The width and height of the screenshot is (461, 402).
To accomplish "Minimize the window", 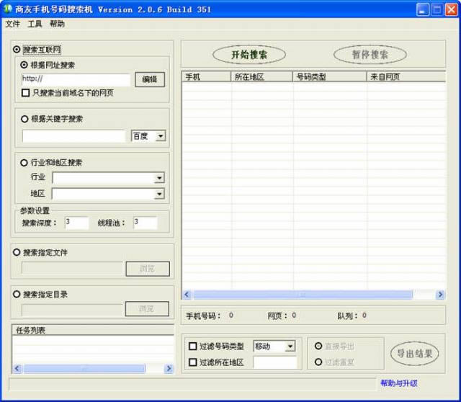I will coord(423,9).
